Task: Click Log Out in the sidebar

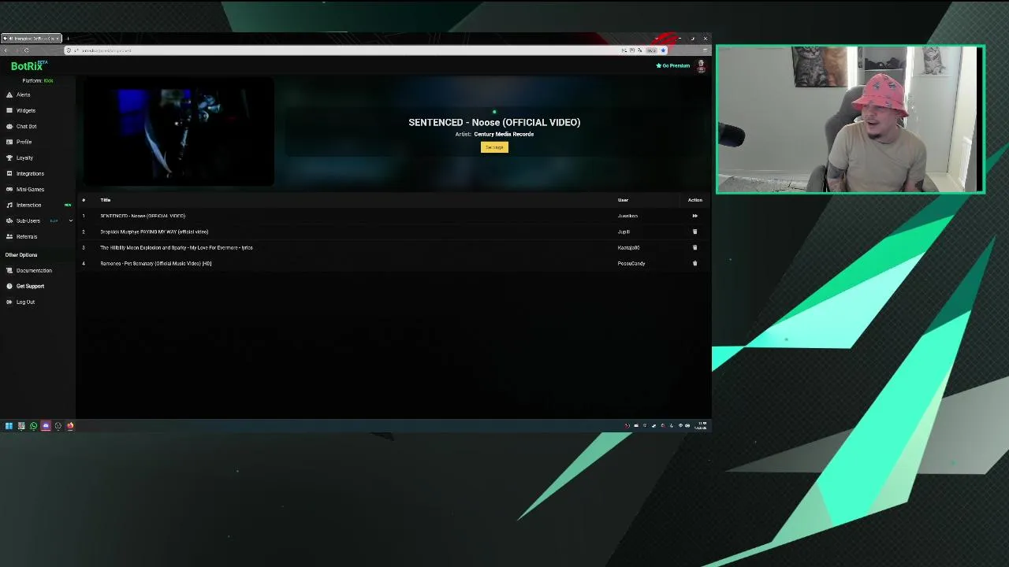Action: (x=25, y=302)
